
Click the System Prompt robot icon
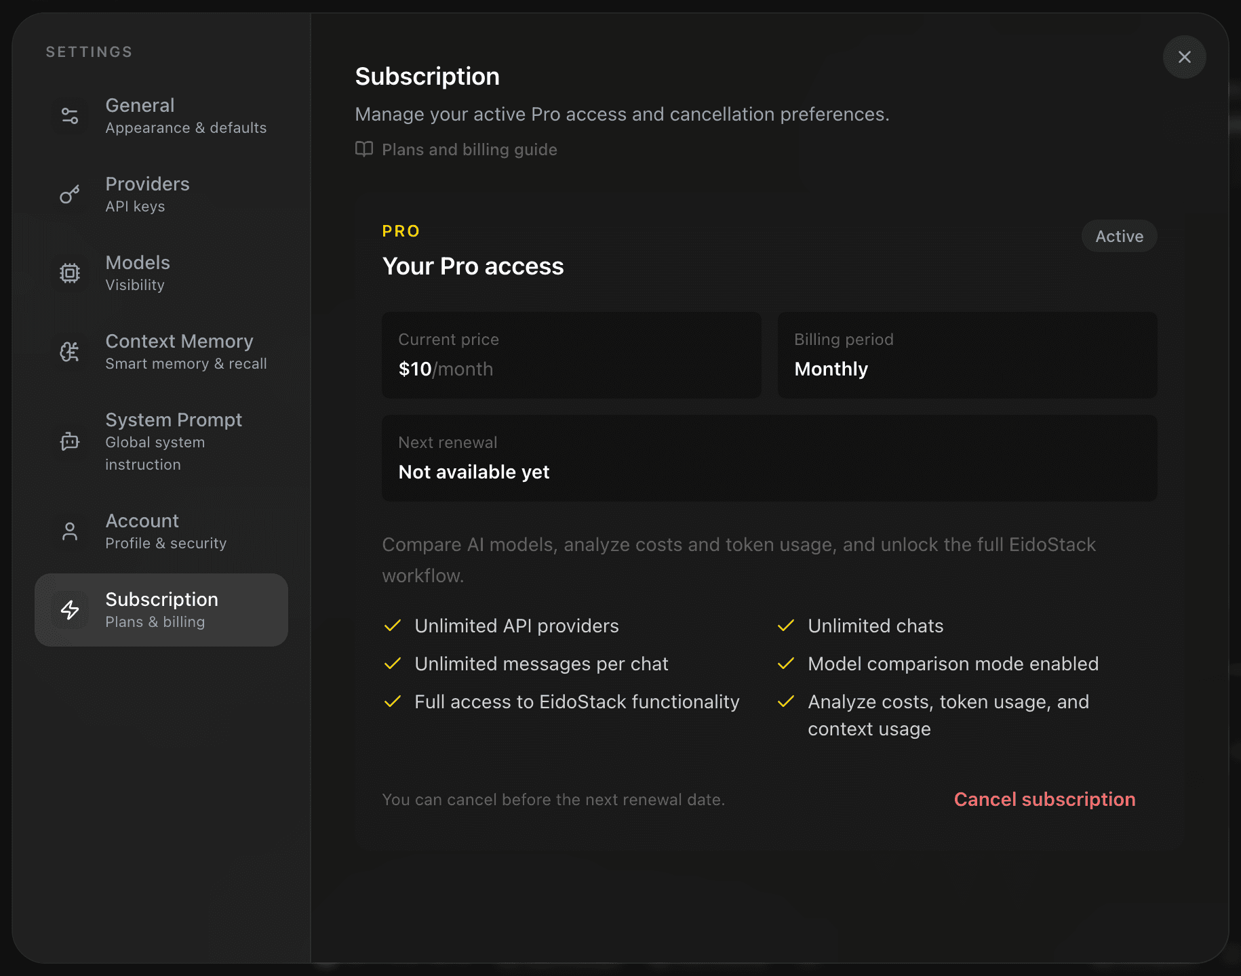tap(70, 441)
